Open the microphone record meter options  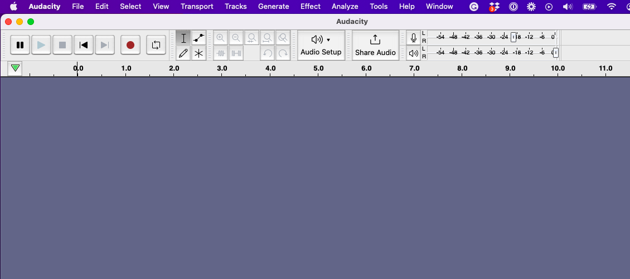(414, 38)
